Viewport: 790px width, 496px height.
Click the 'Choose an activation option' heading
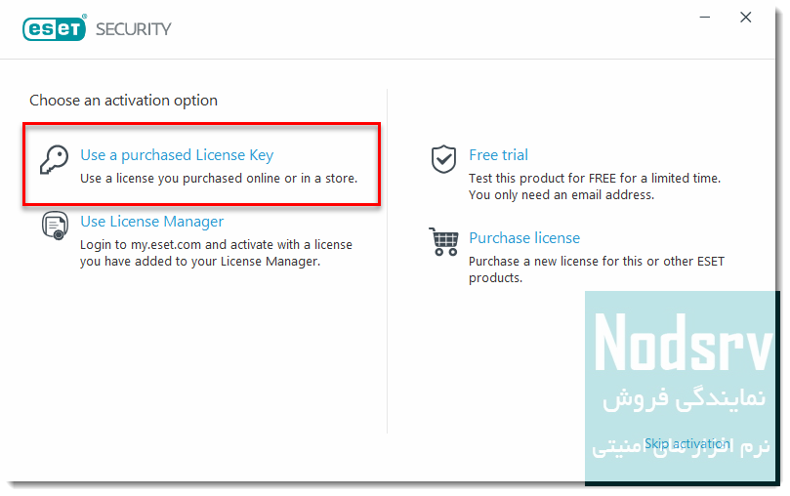click(x=123, y=101)
